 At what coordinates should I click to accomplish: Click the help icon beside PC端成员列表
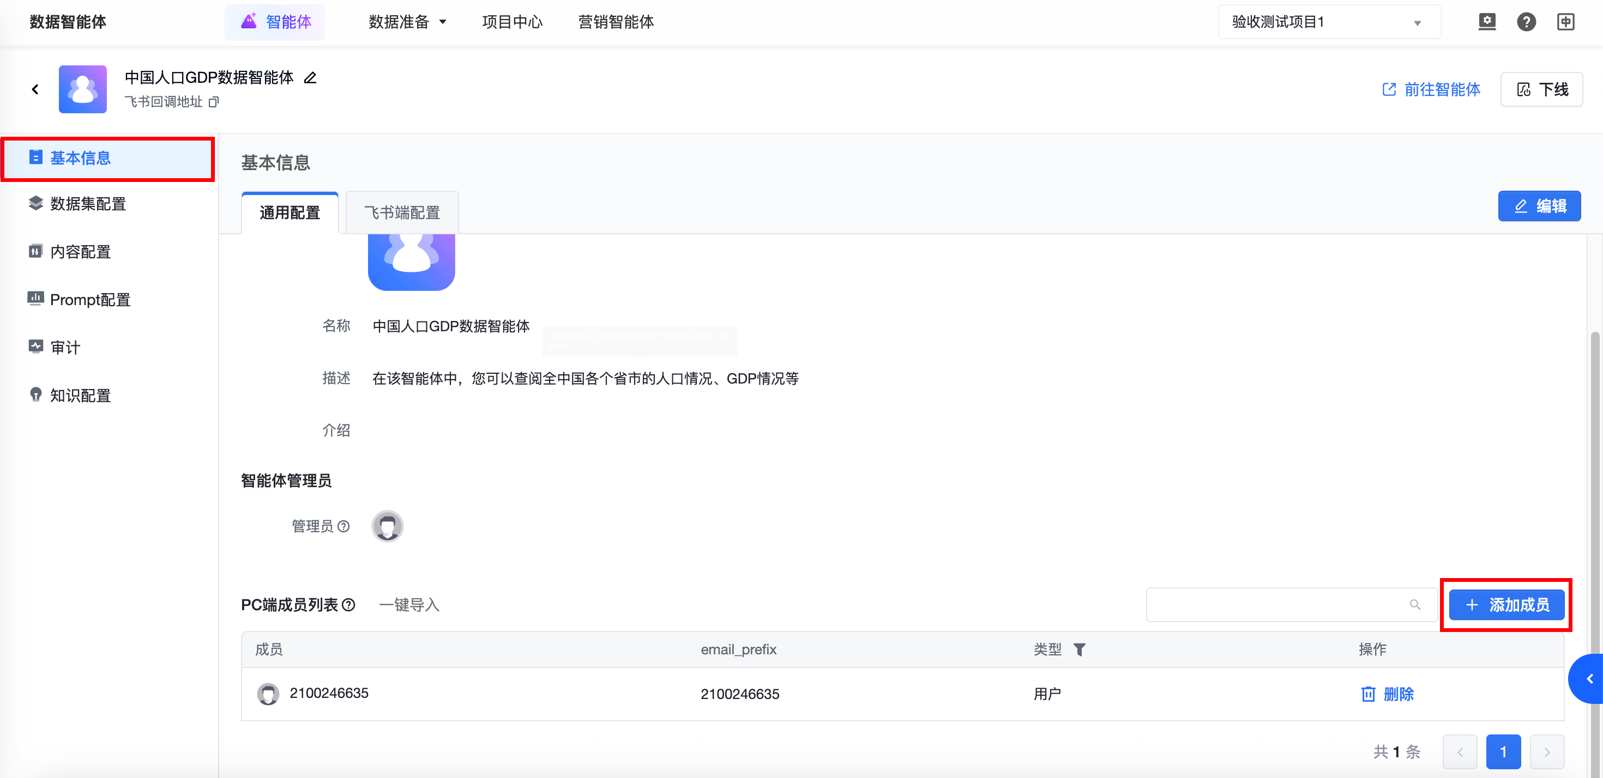tap(349, 605)
